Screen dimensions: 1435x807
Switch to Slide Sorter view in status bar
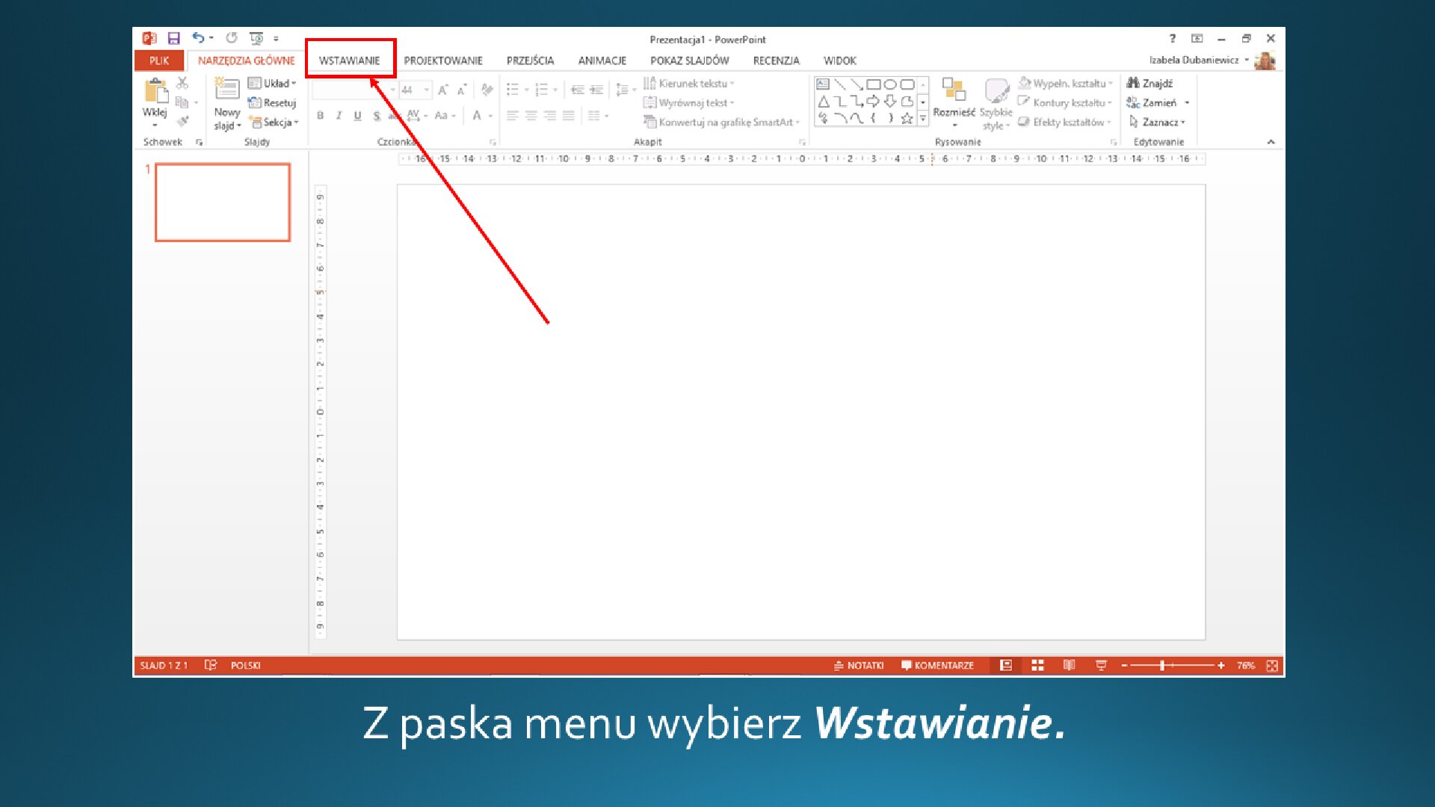tap(1037, 665)
